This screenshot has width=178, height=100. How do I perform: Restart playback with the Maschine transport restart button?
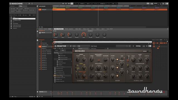point(63,4)
